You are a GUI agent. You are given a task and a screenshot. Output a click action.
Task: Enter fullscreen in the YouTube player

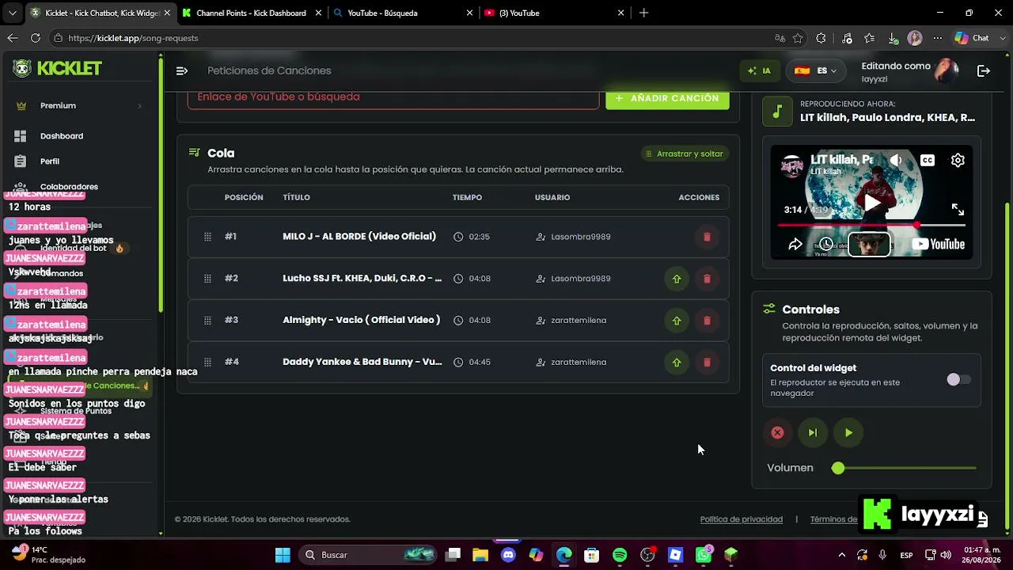point(958,210)
